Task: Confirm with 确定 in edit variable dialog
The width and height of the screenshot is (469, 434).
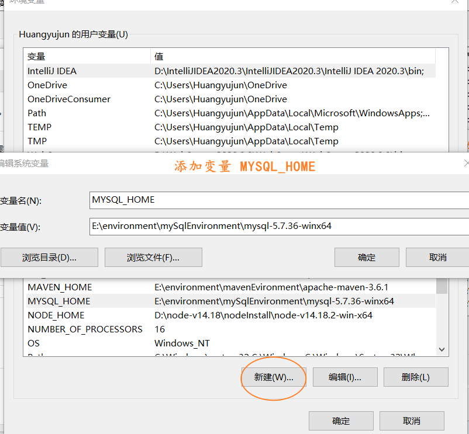Action: (x=367, y=257)
